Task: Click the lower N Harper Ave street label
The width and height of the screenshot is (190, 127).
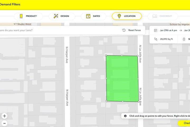Action: click(67, 98)
